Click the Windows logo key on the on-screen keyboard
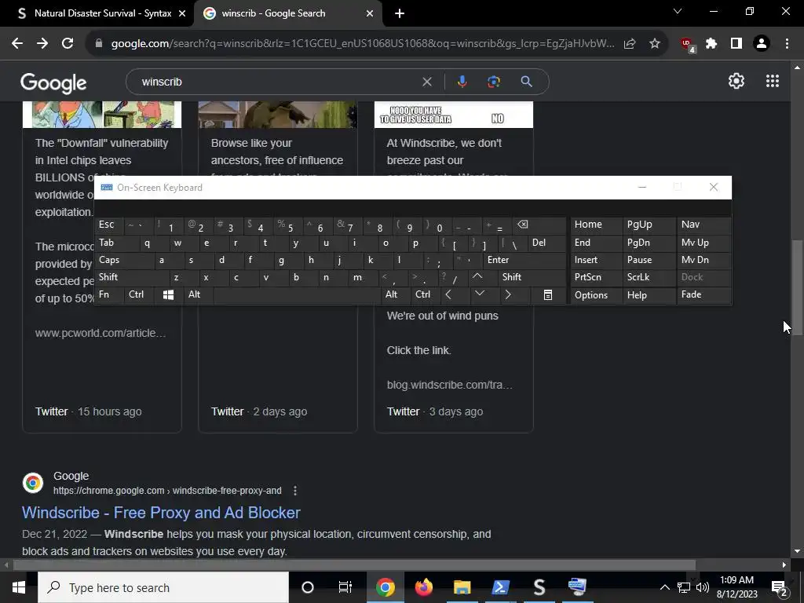 (168, 295)
